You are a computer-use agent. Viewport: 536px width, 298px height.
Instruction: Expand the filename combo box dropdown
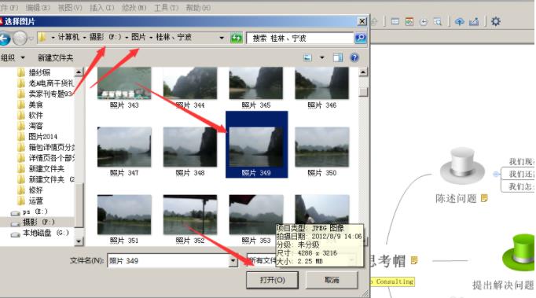(233, 261)
